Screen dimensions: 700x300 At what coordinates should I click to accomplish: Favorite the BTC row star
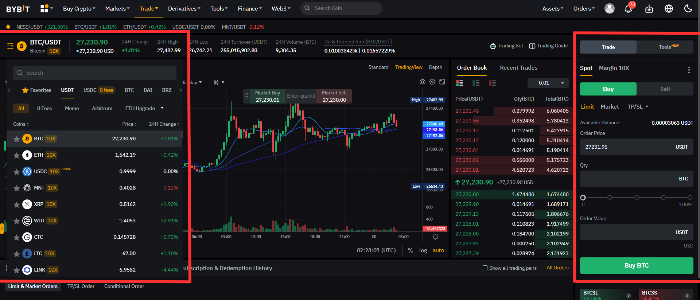point(16,139)
